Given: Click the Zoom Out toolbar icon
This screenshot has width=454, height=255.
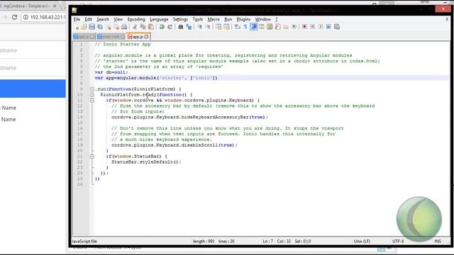Looking at the screenshot, I should click(208, 27).
